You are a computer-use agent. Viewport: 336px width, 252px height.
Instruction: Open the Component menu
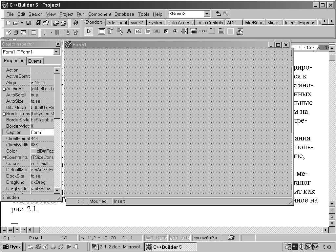pyautogui.click(x=100, y=14)
